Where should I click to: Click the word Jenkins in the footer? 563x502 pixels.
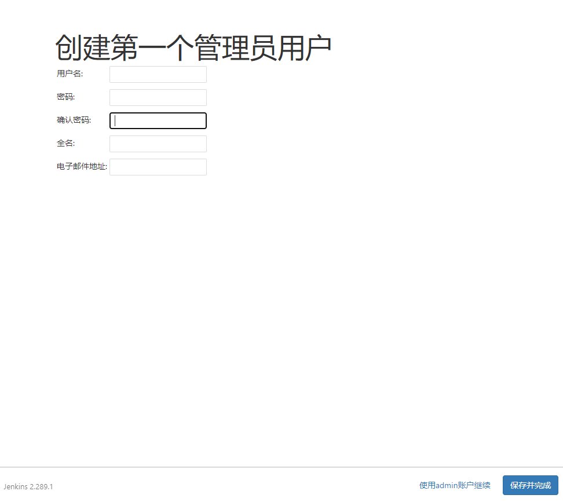(15, 486)
